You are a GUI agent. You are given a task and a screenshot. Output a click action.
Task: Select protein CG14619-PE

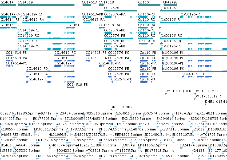point(37,79)
